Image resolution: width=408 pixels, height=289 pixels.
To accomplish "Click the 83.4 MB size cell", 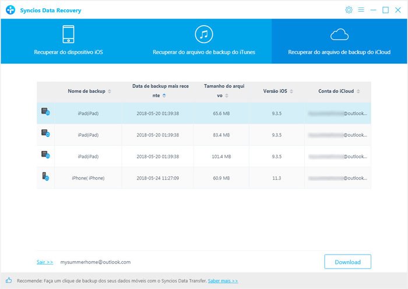I will 221,135.
